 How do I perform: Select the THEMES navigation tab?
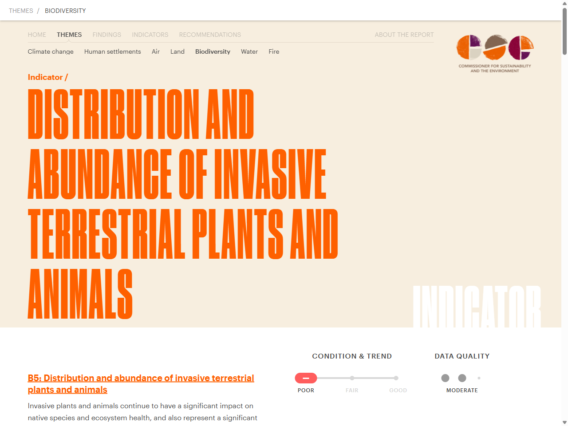(69, 35)
